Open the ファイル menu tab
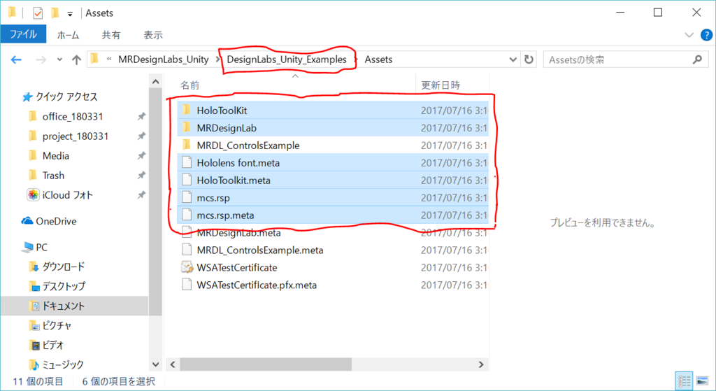The image size is (716, 391). coord(23,34)
